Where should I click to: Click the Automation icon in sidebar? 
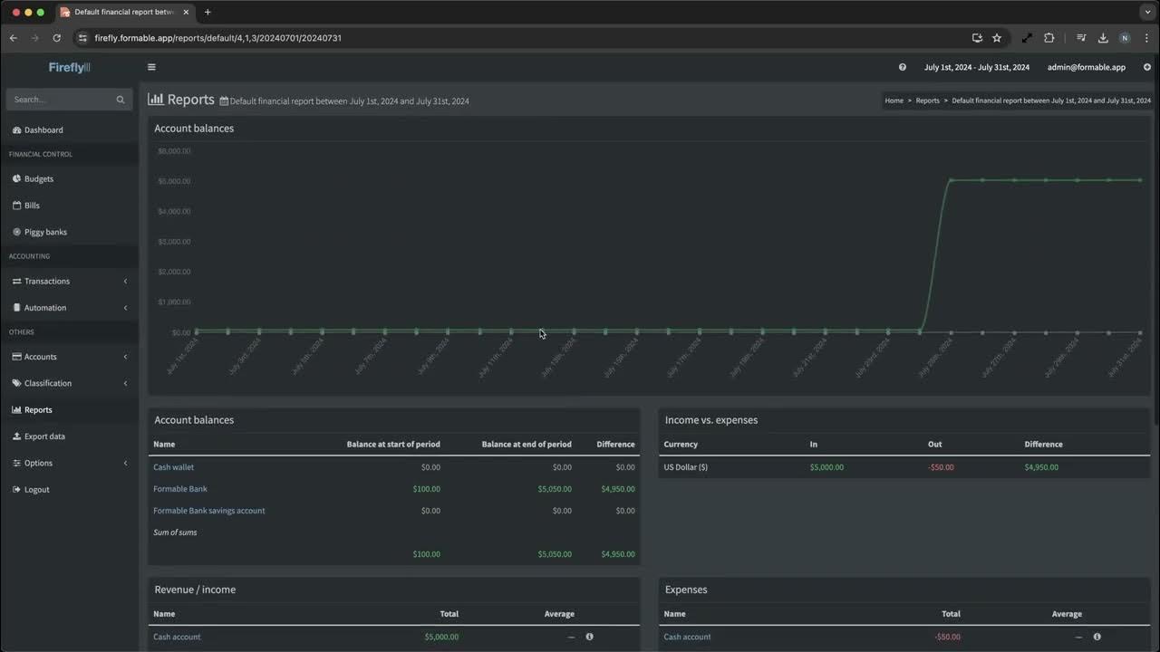pos(16,308)
